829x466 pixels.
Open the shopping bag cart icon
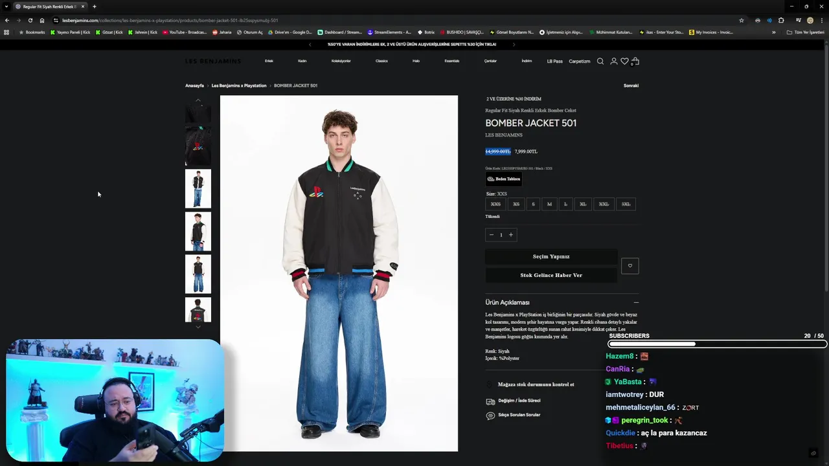click(635, 61)
